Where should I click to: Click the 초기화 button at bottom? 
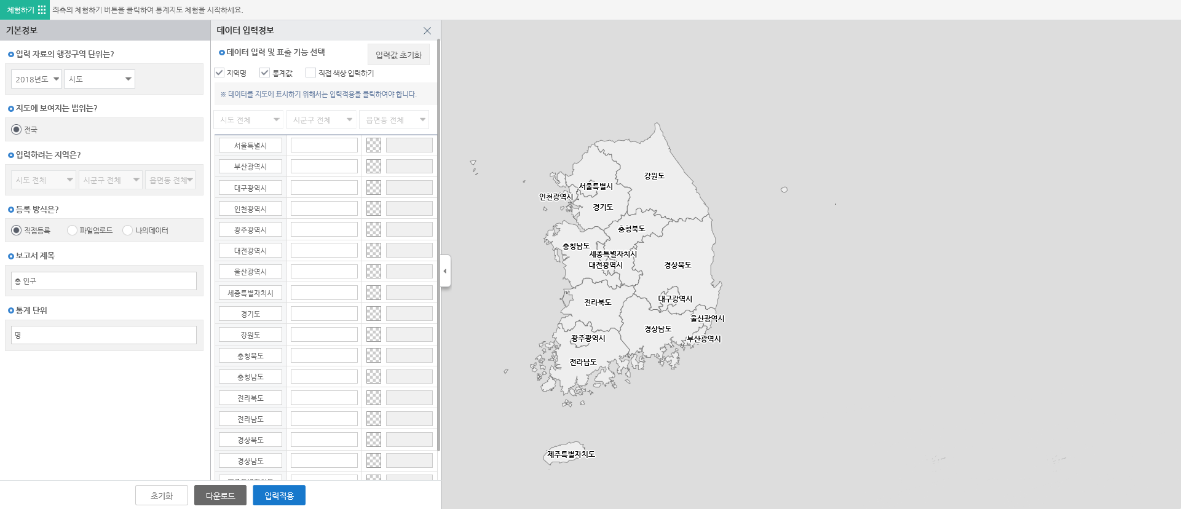click(x=162, y=495)
